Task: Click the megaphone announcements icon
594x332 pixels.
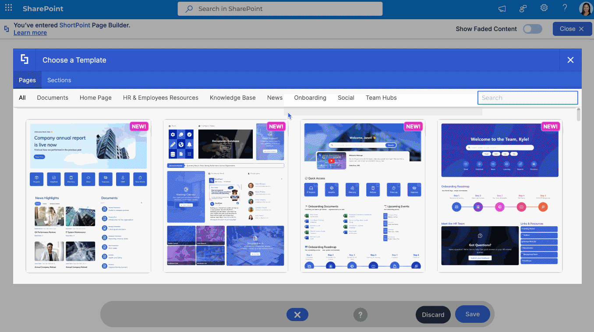Action: click(502, 8)
